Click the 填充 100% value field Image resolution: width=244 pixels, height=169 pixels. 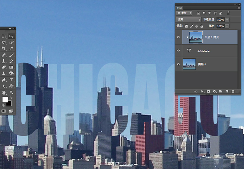pyautogui.click(x=221, y=26)
